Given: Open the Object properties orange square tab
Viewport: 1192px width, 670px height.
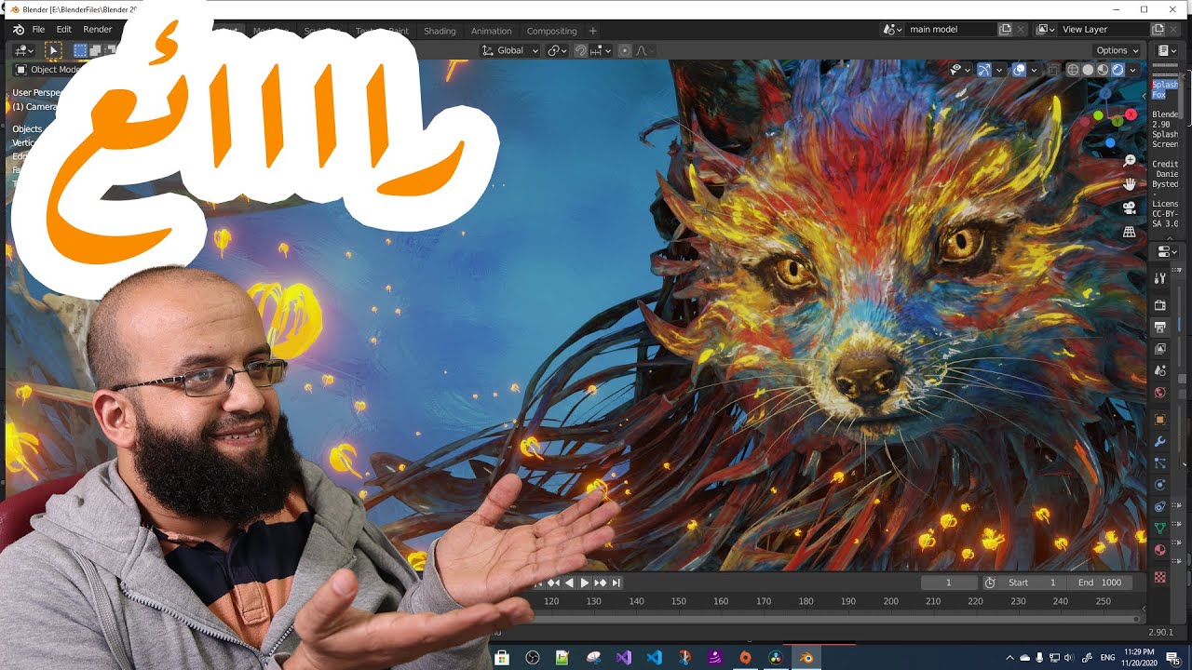Looking at the screenshot, I should 1160,420.
